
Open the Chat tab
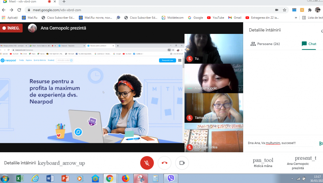click(x=309, y=44)
